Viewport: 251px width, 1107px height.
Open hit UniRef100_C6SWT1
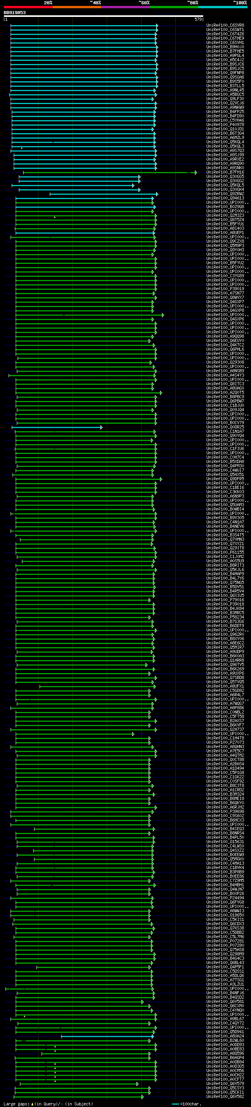click(225, 30)
